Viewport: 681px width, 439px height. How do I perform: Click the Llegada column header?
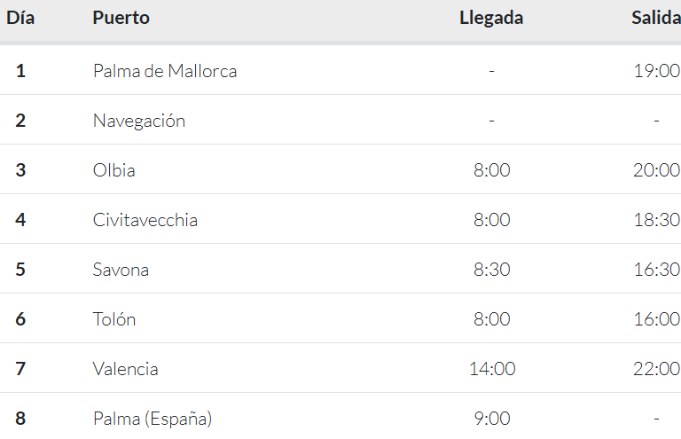[x=491, y=18]
